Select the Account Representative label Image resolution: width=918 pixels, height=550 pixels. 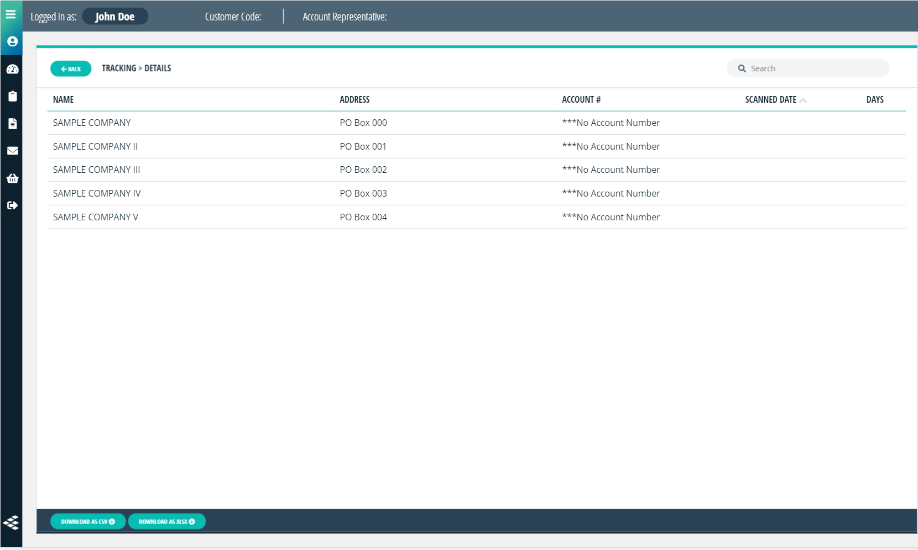[x=345, y=17]
